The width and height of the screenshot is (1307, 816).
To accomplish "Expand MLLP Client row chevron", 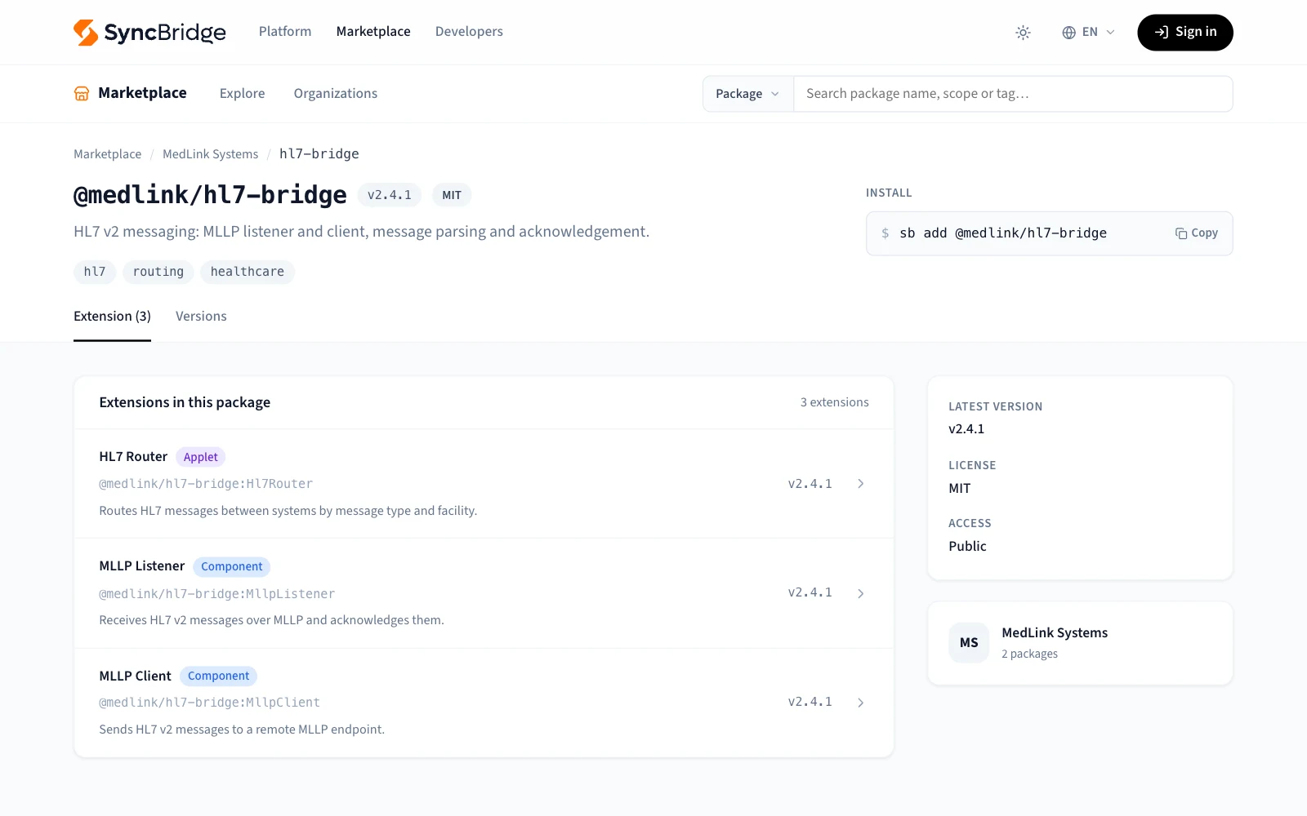I will pyautogui.click(x=860, y=703).
